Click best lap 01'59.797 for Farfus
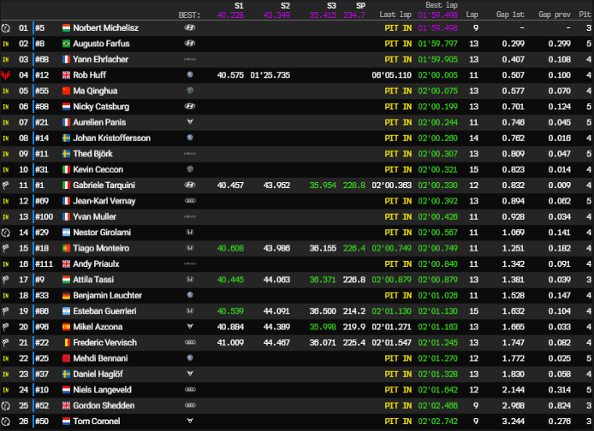Image resolution: width=594 pixels, height=431 pixels. point(437,44)
